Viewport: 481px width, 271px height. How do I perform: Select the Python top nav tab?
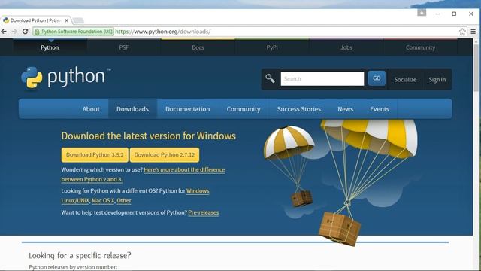tap(50, 47)
